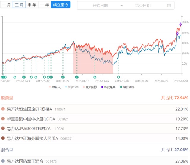
Task: Click the lower purple historical-high diamond marker
Action: point(178,33)
